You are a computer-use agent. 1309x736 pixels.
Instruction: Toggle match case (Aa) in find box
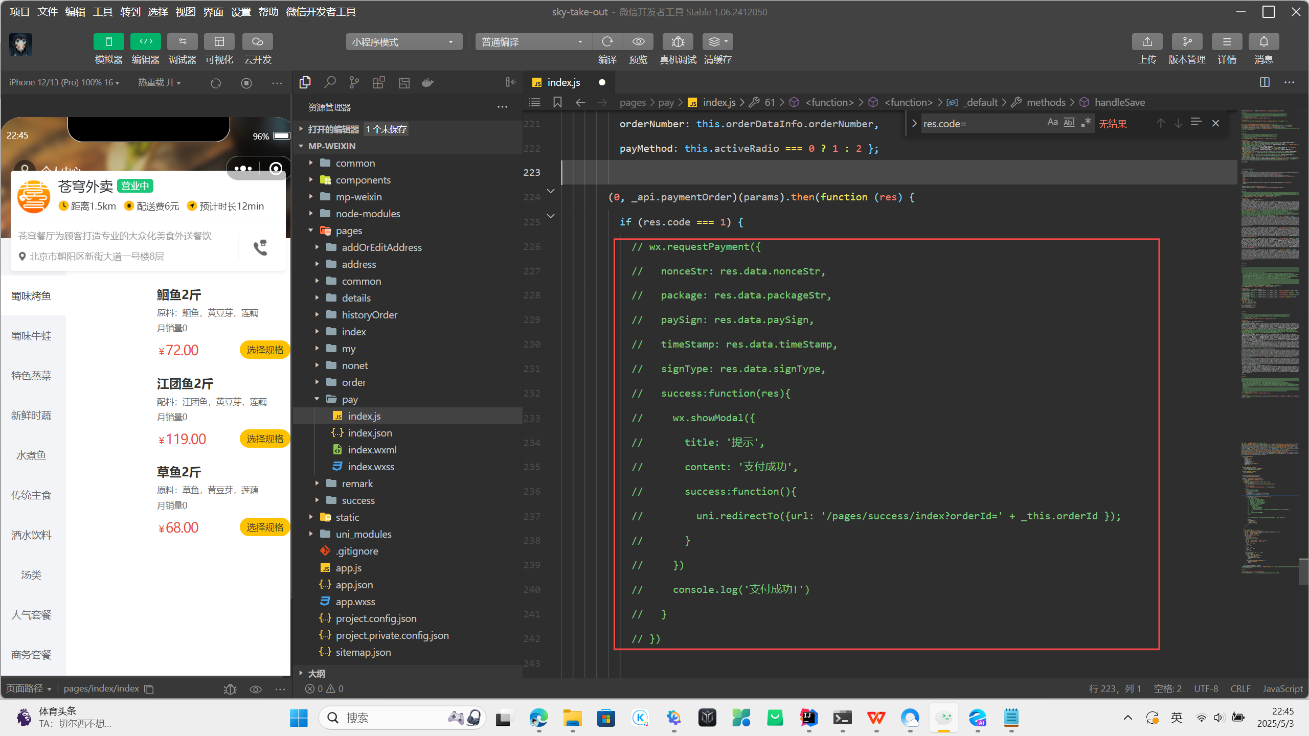click(x=1052, y=123)
